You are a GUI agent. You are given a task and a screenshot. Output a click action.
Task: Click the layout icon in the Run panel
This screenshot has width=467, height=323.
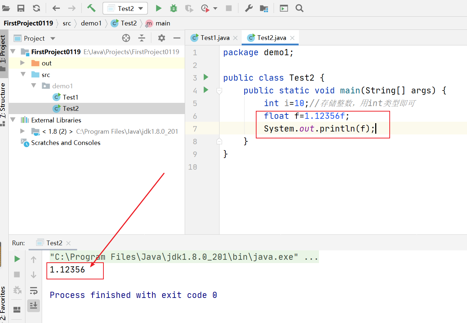tap(17, 310)
